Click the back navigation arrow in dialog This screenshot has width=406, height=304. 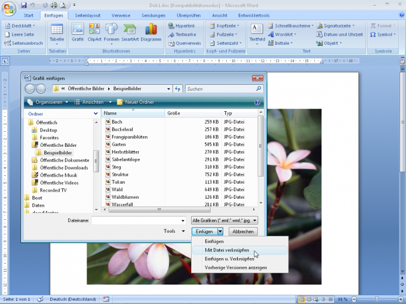pos(30,89)
